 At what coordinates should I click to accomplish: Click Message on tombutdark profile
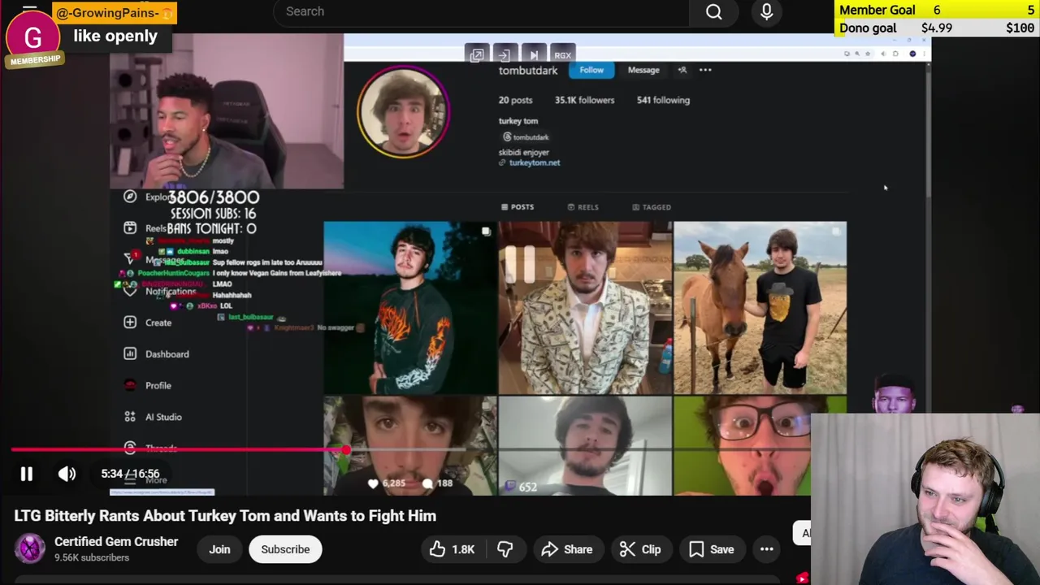[643, 70]
